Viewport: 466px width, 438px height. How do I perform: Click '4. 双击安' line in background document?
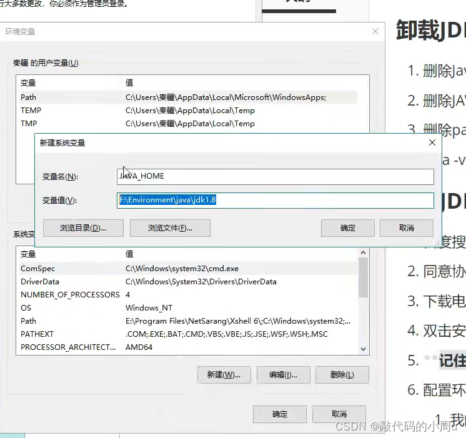(436, 331)
